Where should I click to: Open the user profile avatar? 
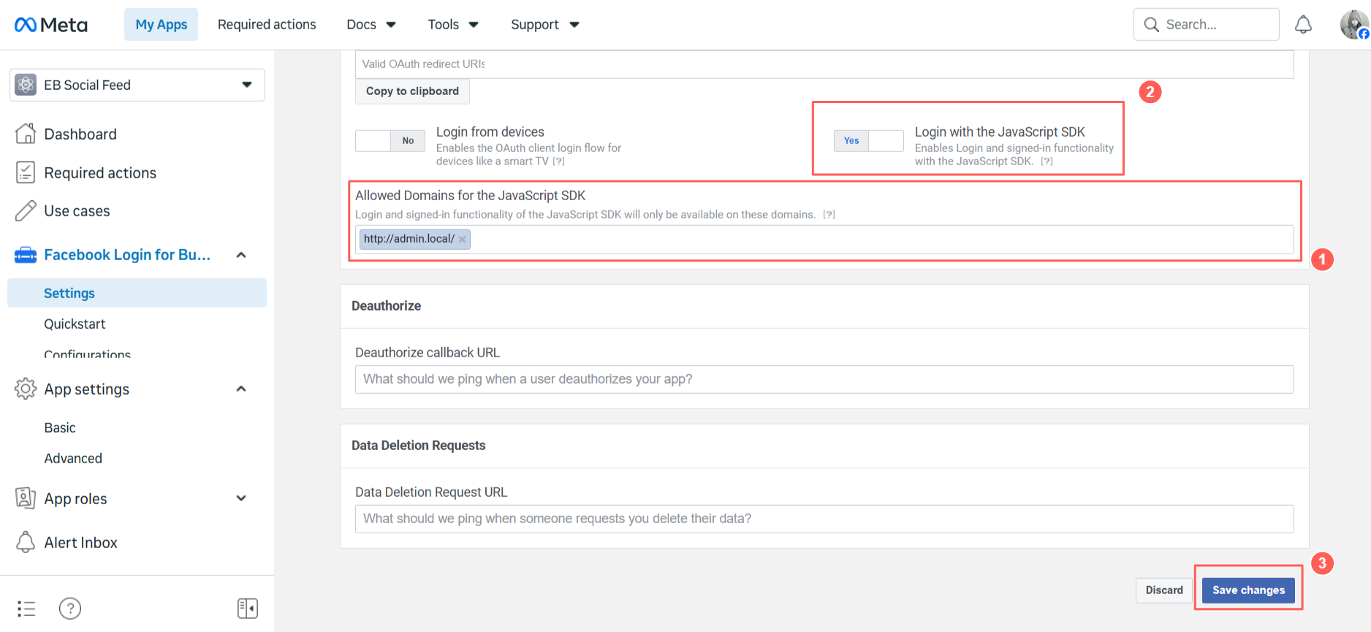tap(1354, 25)
